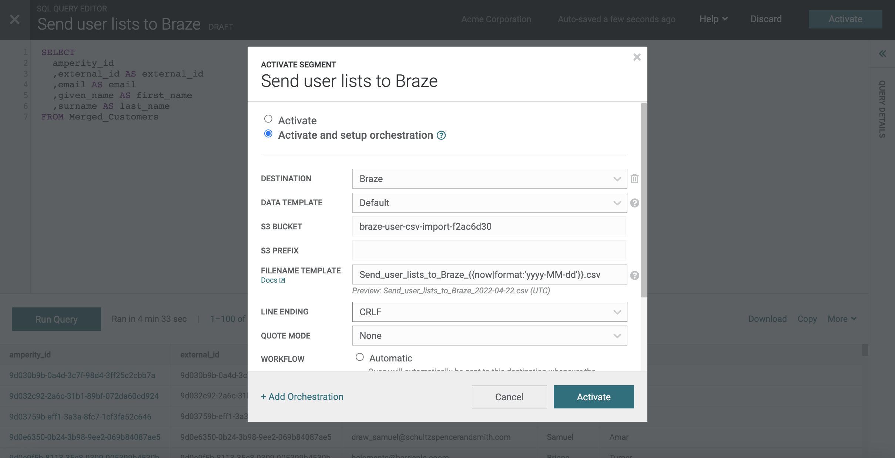Click the Run Query button
The height and width of the screenshot is (458, 895).
click(x=56, y=319)
